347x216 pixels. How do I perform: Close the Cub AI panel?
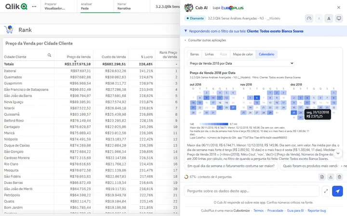[x=339, y=8]
